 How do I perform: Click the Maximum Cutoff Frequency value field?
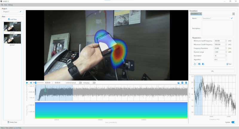pos(220,44)
